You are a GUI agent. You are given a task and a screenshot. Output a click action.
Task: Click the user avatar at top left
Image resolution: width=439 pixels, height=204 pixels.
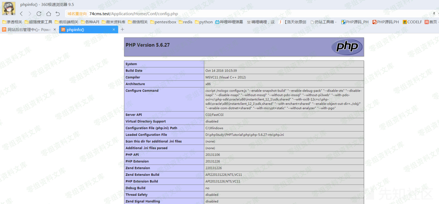[x=8, y=8]
